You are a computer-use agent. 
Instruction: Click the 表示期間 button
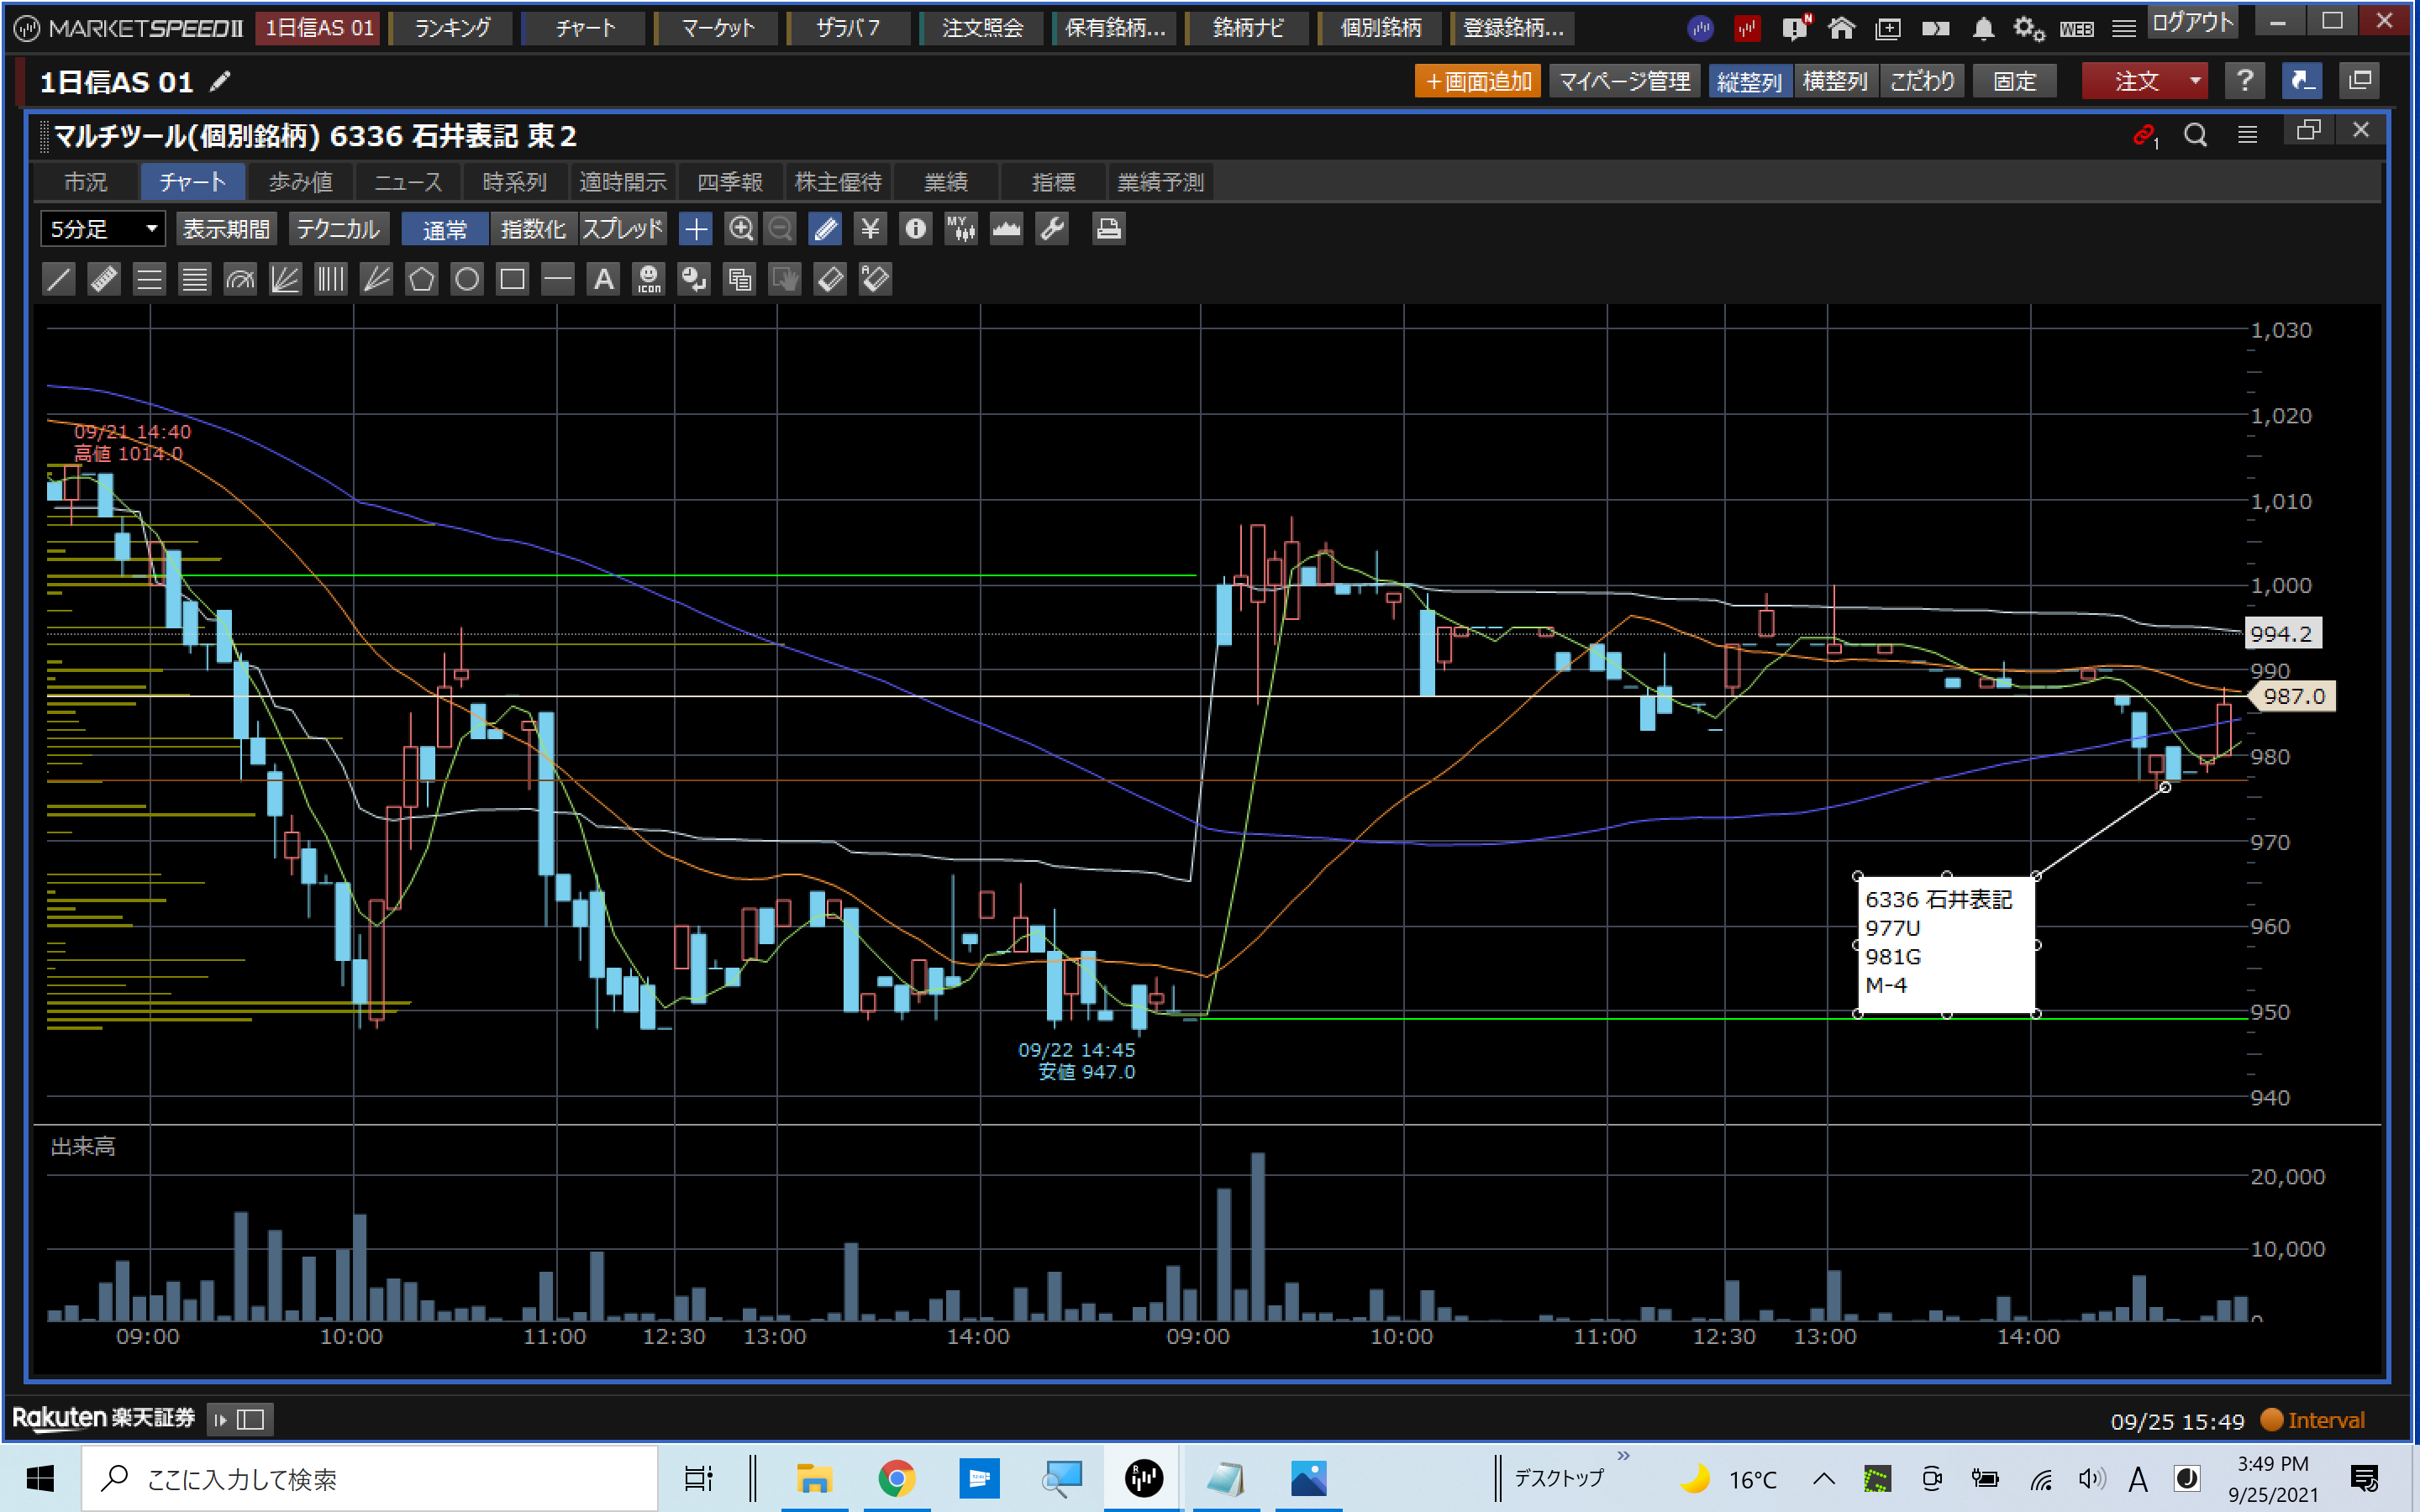pyautogui.click(x=226, y=229)
